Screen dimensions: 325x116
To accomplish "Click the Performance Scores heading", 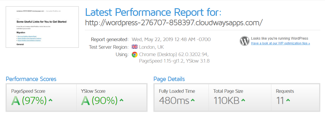I will pos(31,79).
